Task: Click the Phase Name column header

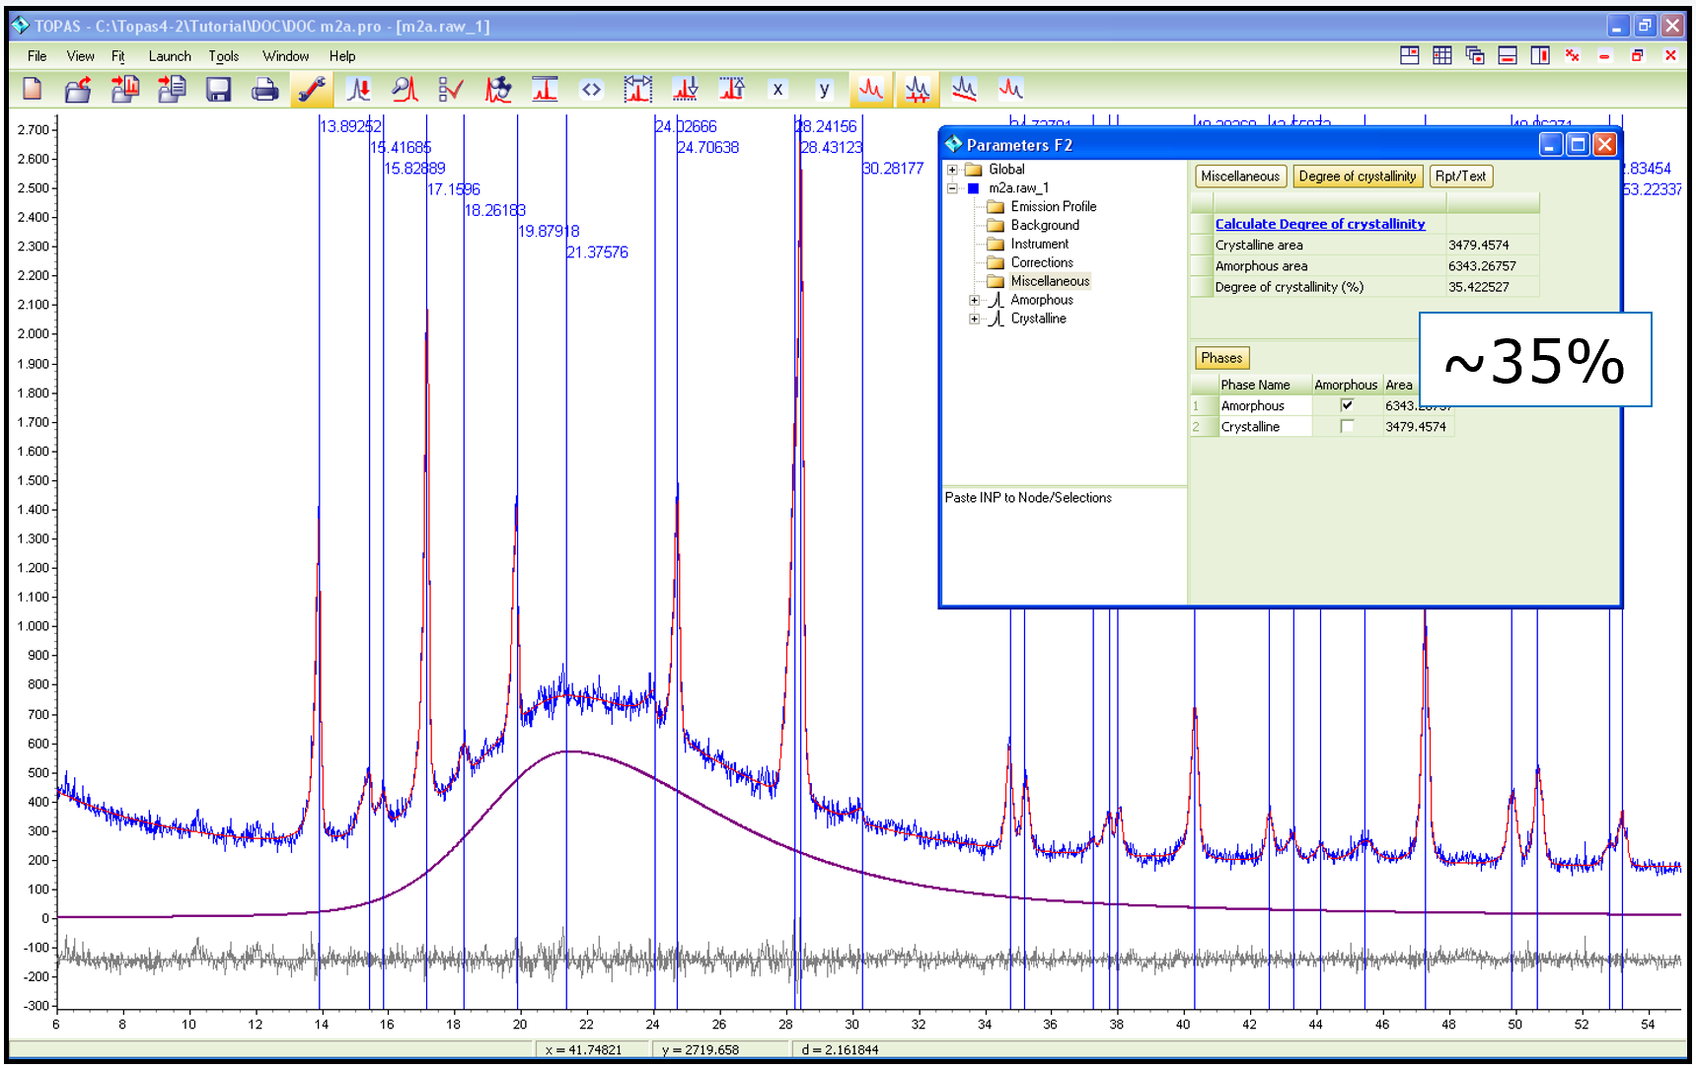Action: 1264,385
